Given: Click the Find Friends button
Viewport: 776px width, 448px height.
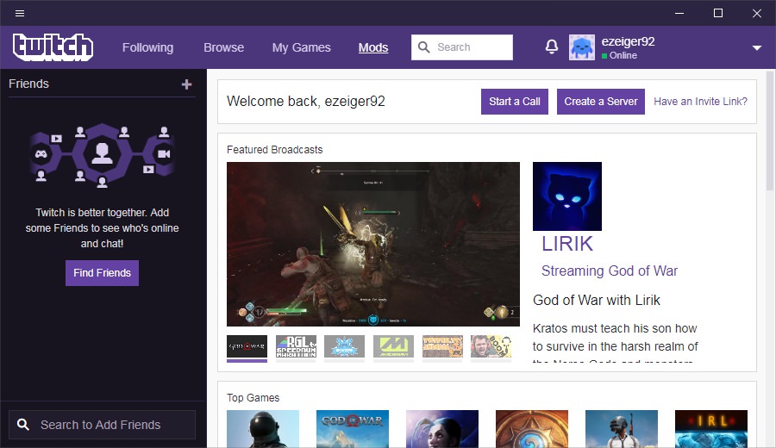Looking at the screenshot, I should point(102,273).
